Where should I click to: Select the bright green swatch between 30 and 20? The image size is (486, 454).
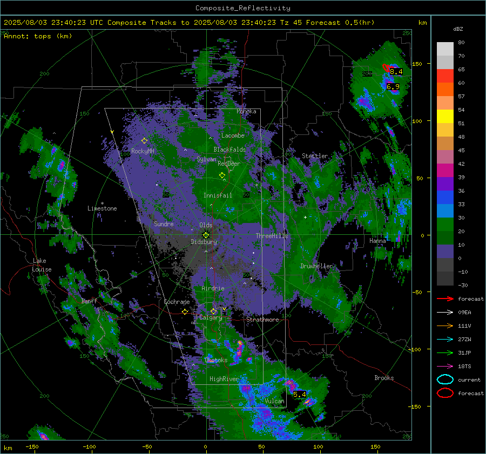445,225
